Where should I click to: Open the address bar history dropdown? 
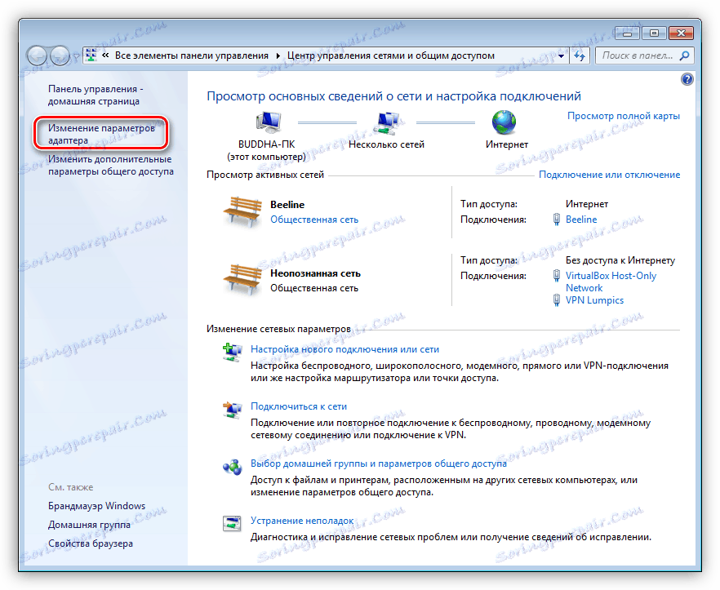pyautogui.click(x=561, y=56)
